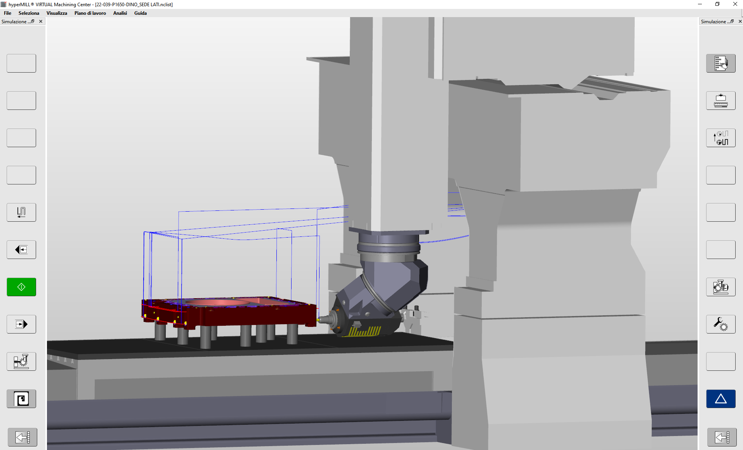Open the toolpath origin display icon
This screenshot has height=450, width=743.
click(x=721, y=138)
